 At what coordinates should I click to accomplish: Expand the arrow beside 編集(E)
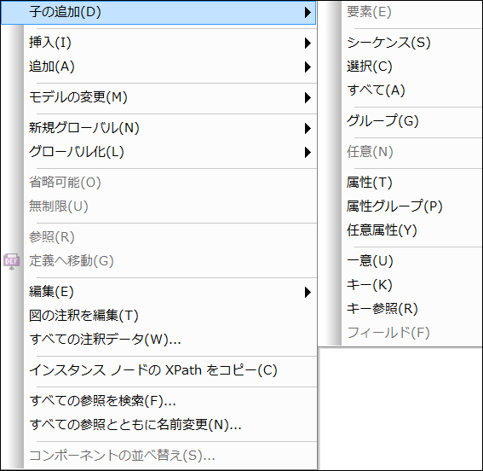coord(308,292)
